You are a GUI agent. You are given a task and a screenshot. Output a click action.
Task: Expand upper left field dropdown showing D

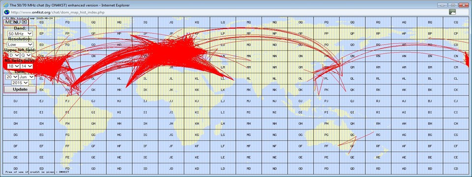point(13,56)
